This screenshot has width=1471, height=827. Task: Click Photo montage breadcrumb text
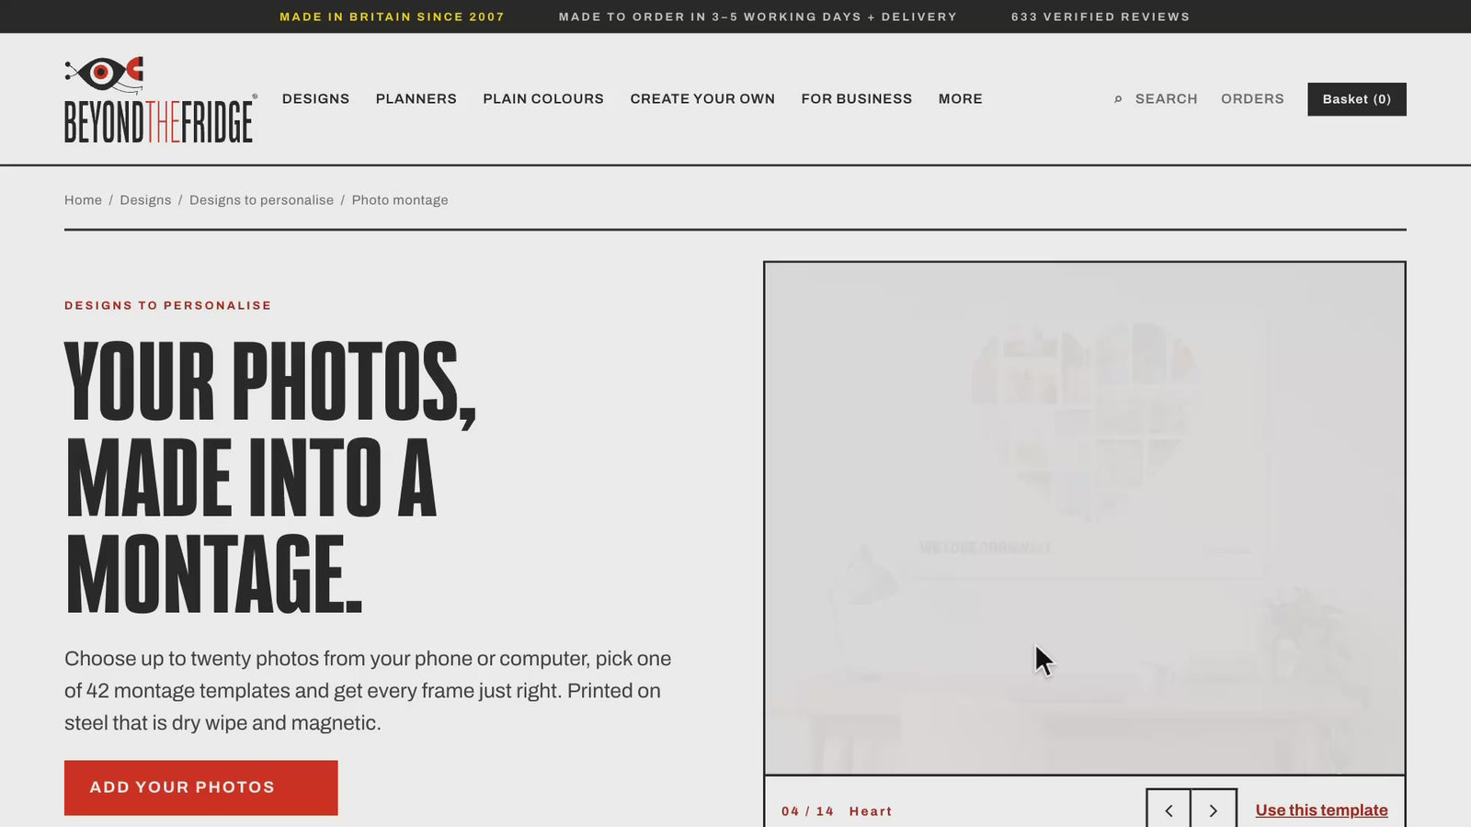[400, 200]
